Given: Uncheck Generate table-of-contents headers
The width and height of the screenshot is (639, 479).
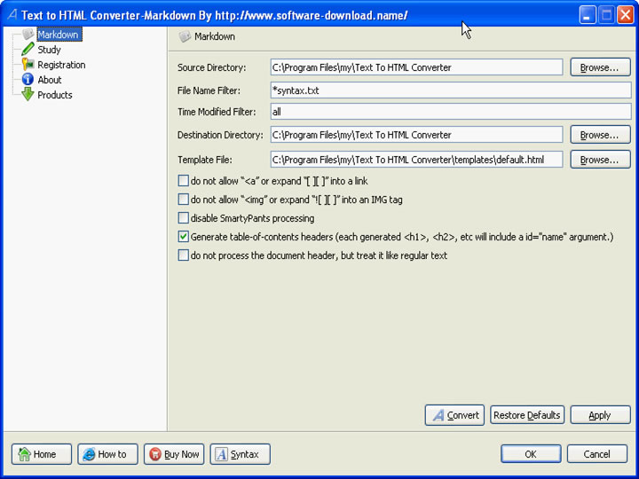Looking at the screenshot, I should point(184,237).
